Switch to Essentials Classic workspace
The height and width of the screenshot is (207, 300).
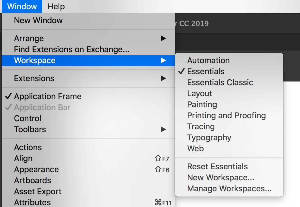220,82
